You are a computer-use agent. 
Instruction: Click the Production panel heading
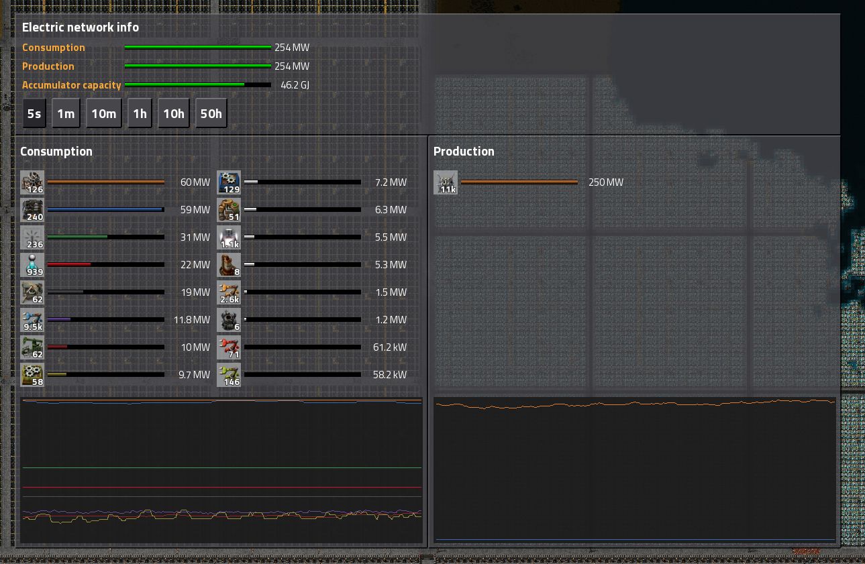(464, 152)
